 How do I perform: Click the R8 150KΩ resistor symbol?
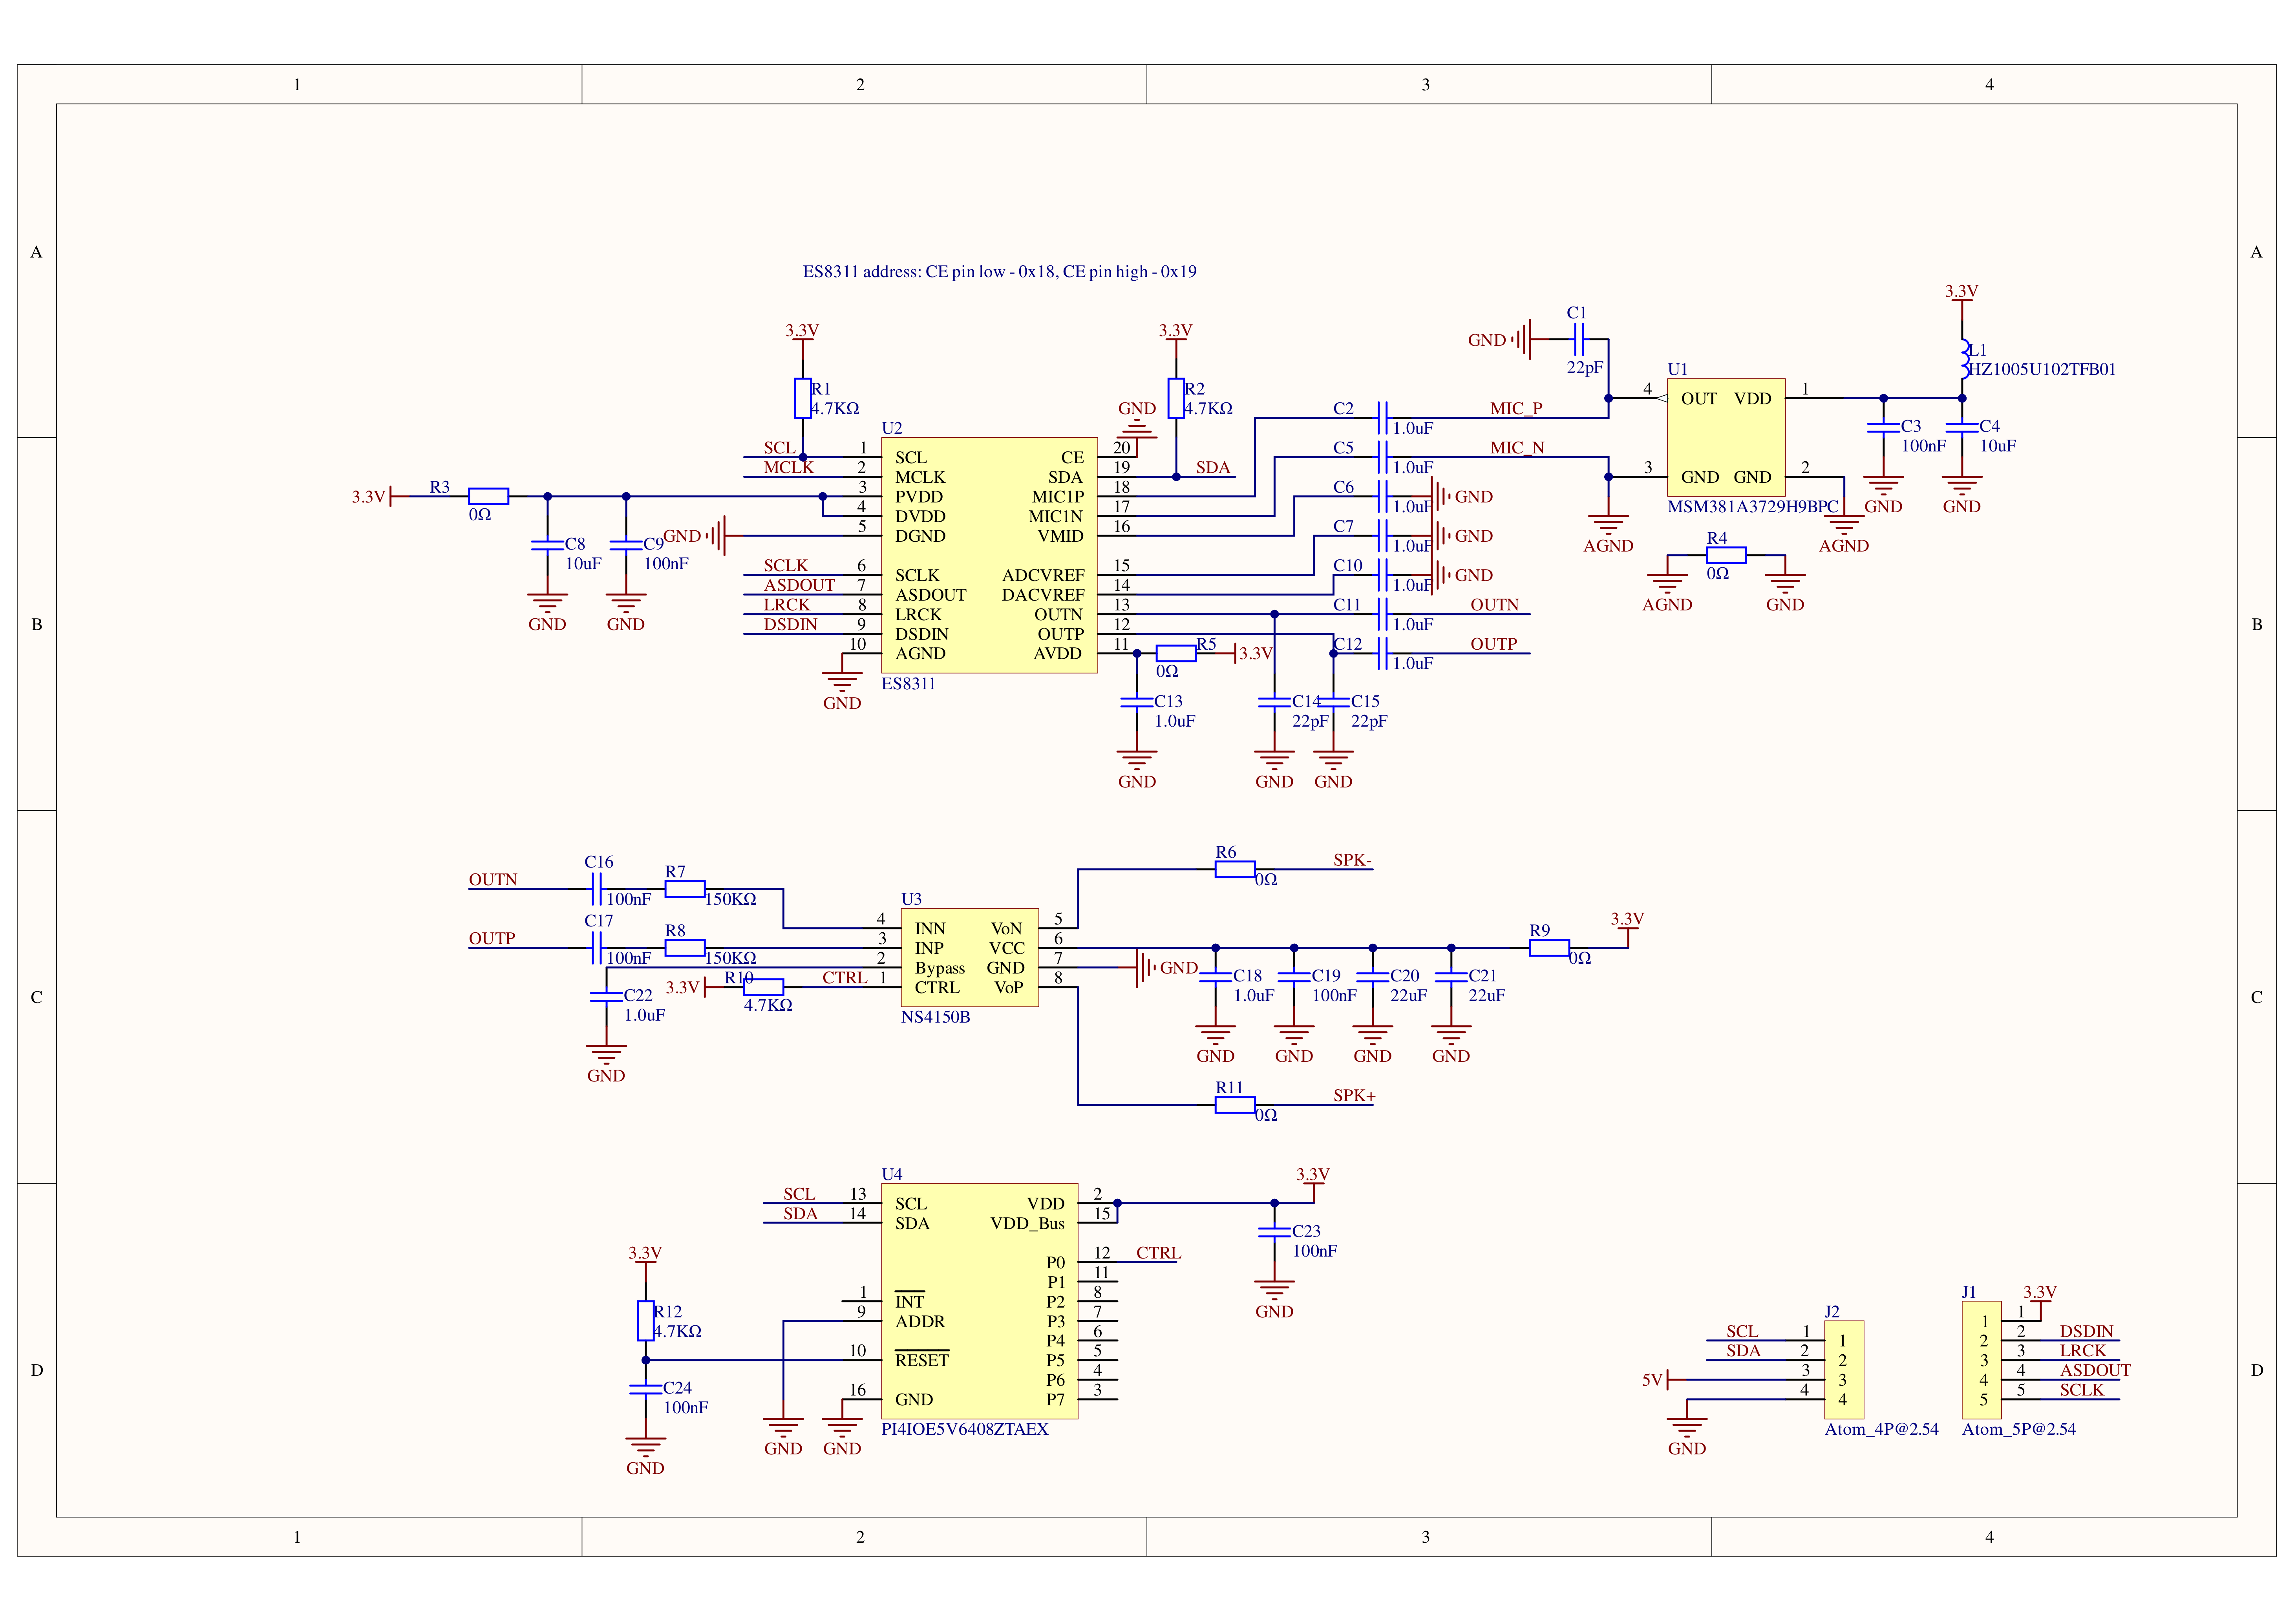coord(685,948)
